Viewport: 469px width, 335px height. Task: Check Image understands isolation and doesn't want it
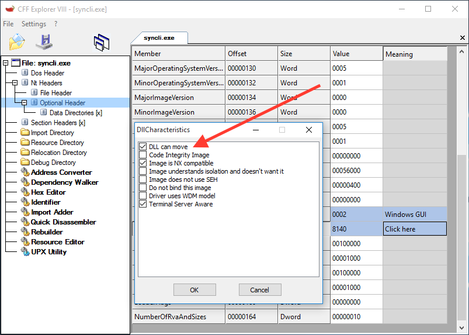[x=143, y=171]
